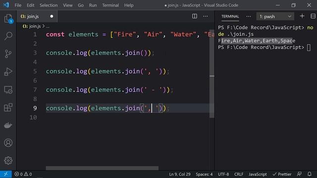Open the Search view icon

click(8, 36)
